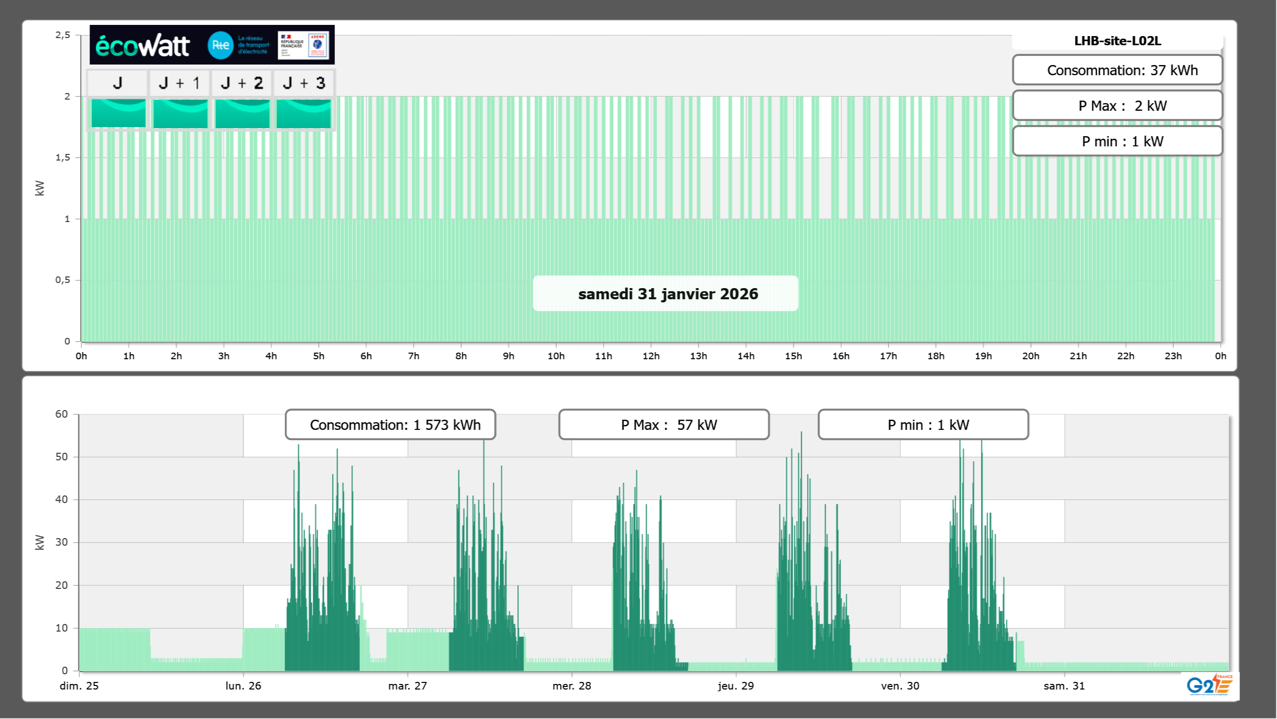Click the green J + 2 signal tile

click(242, 113)
